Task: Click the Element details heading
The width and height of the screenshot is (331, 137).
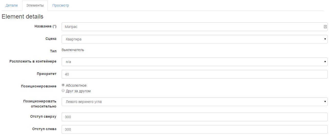Action: [x=22, y=17]
